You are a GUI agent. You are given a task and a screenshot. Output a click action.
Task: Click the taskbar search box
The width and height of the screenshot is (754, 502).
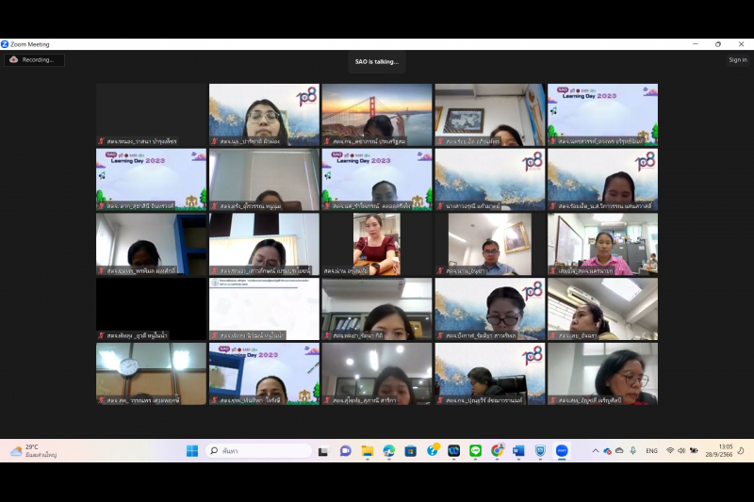pyautogui.click(x=258, y=451)
